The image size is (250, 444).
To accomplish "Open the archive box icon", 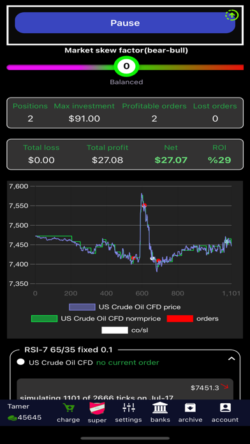I will 190,408.
